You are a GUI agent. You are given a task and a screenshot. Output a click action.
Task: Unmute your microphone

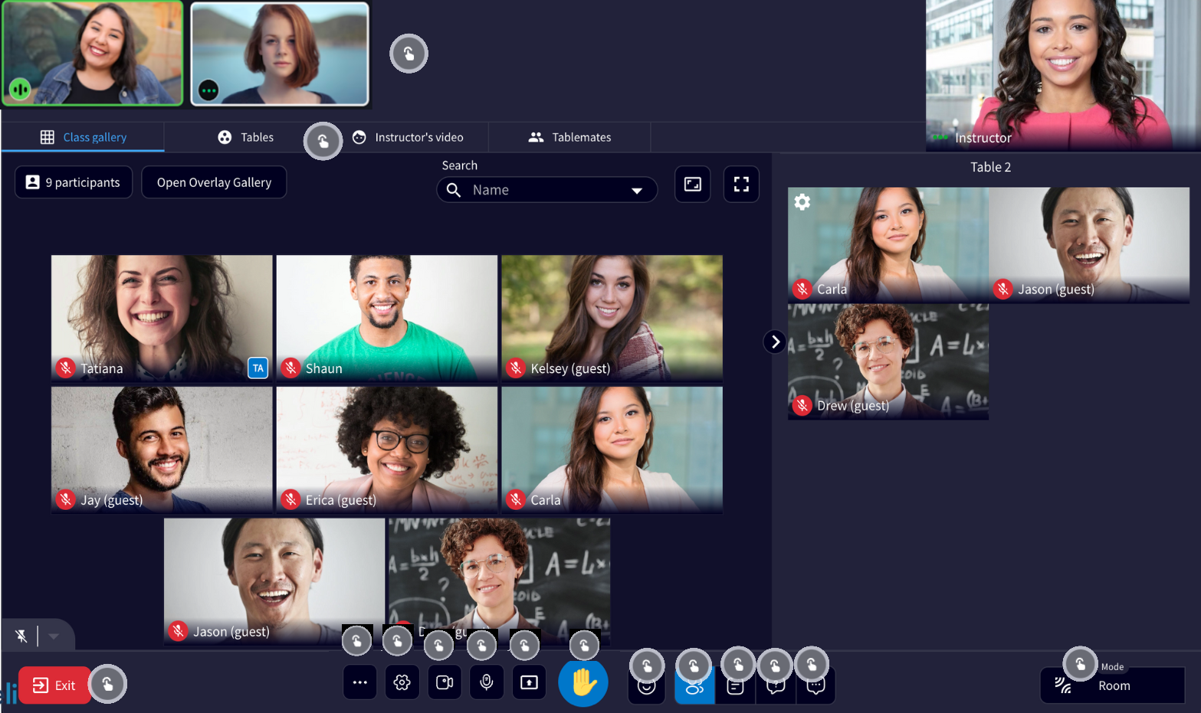[487, 682]
